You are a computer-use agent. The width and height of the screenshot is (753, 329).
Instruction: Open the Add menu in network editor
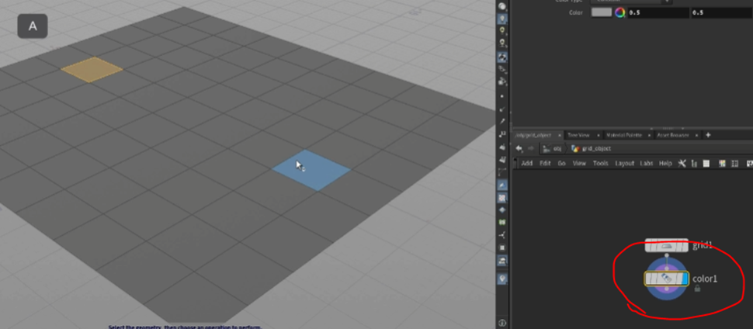[x=527, y=163]
